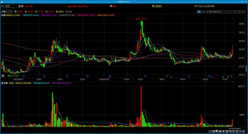This screenshot has width=248, height=134.
Task: Click the monthly circle marker near 12/01
Action: point(87,76)
